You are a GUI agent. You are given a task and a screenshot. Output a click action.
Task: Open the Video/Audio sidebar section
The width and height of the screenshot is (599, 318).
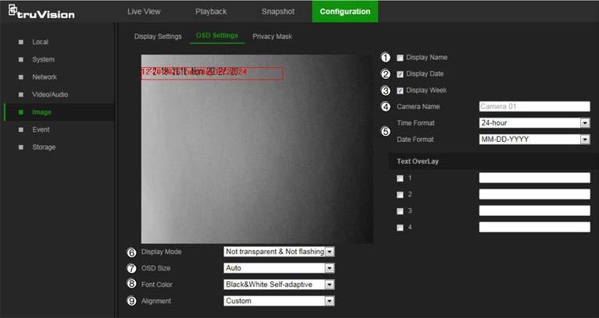point(50,94)
